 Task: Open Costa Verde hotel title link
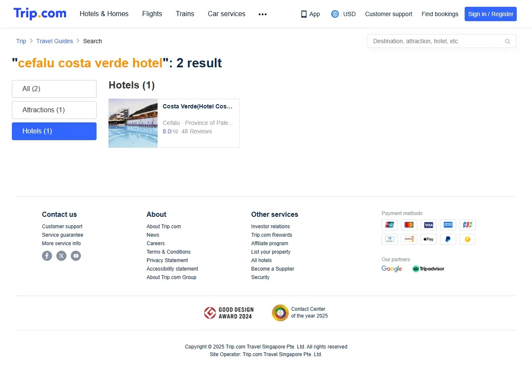pyautogui.click(x=198, y=106)
